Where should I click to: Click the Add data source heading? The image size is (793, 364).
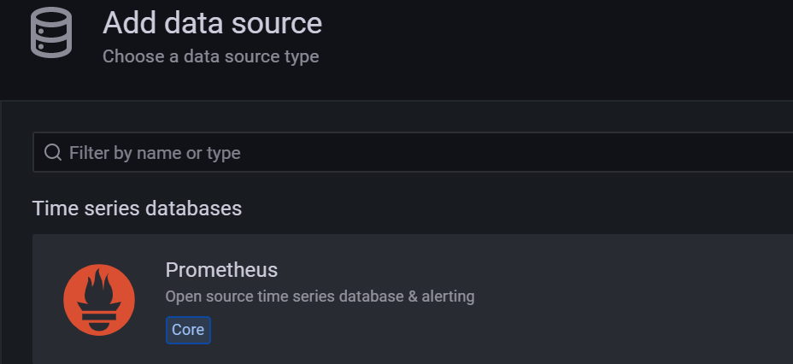click(212, 23)
